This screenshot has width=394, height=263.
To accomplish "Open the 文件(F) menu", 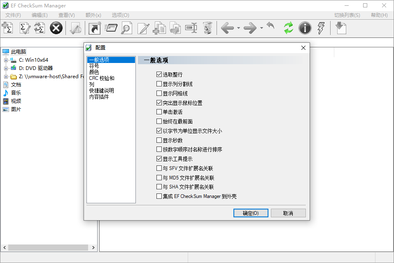I will 13,15.
